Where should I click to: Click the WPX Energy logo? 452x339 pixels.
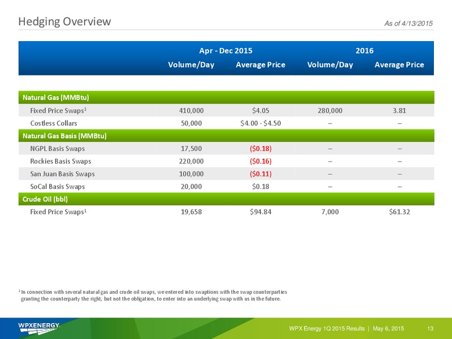pyautogui.click(x=39, y=329)
